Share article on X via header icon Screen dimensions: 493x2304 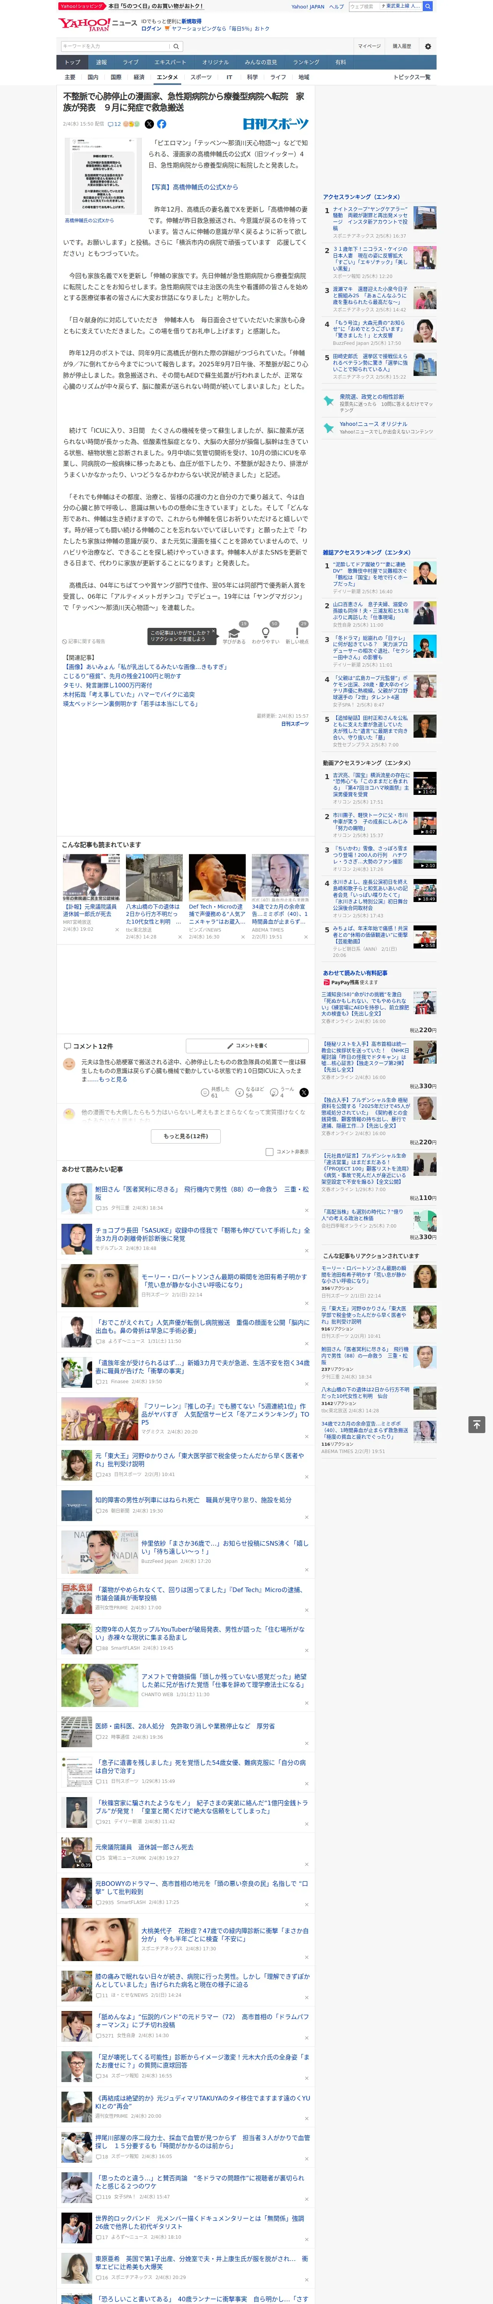149,124
